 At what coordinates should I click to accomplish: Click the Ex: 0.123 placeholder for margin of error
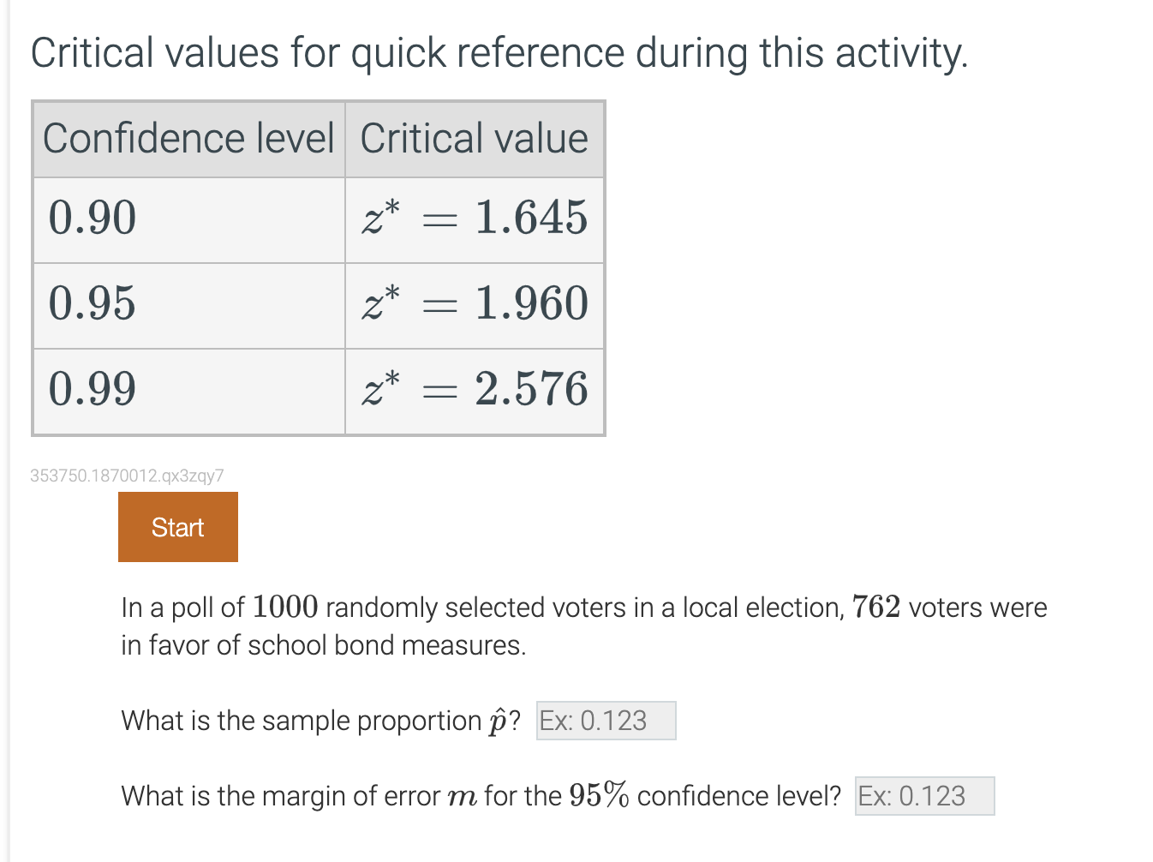tap(923, 796)
